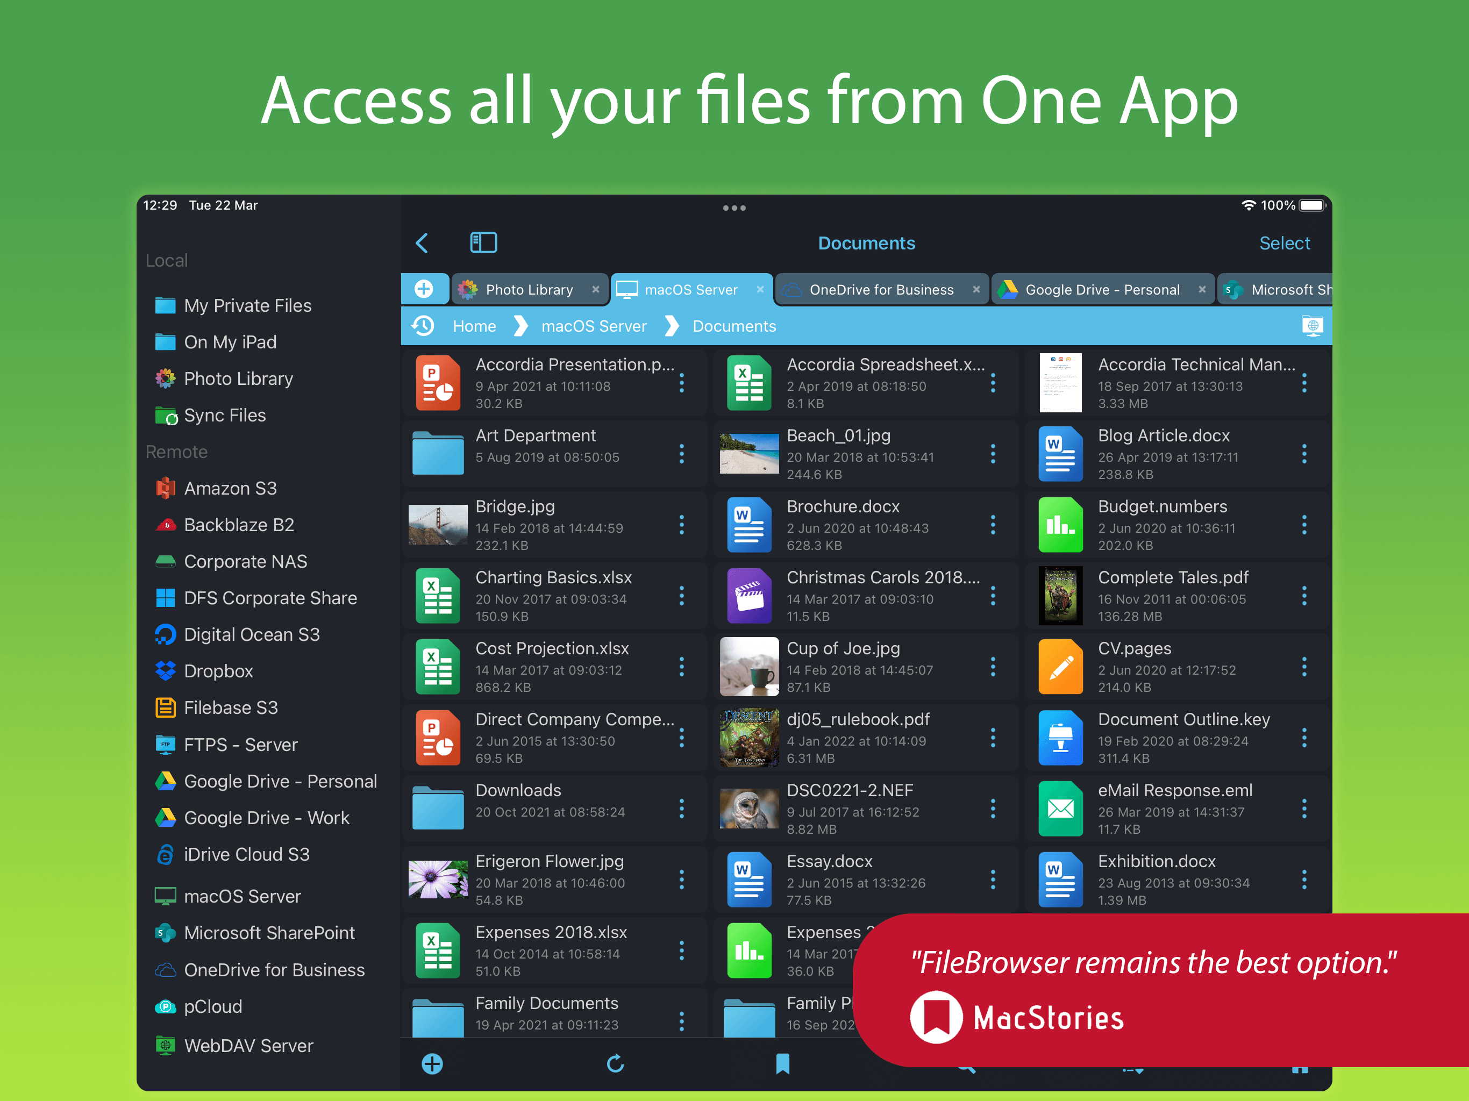This screenshot has width=1469, height=1101.
Task: Tap the back arrow icon
Action: point(423,243)
